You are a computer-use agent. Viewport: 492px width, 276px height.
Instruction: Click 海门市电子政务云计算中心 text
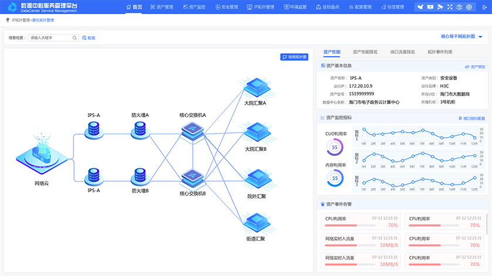(374, 102)
